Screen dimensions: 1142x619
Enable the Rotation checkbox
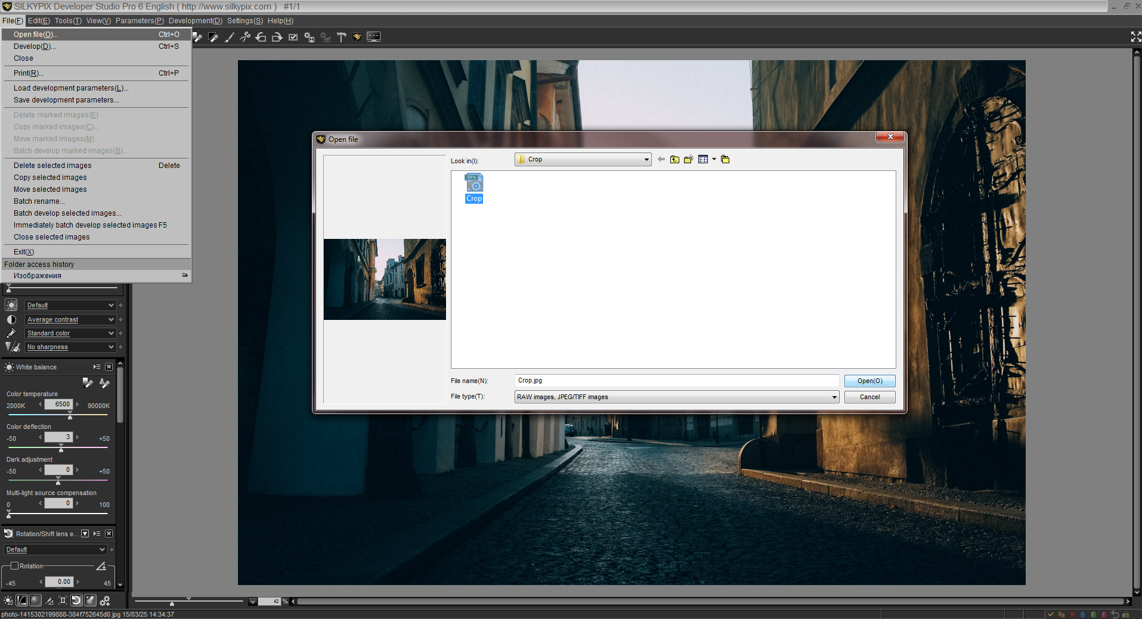click(15, 566)
